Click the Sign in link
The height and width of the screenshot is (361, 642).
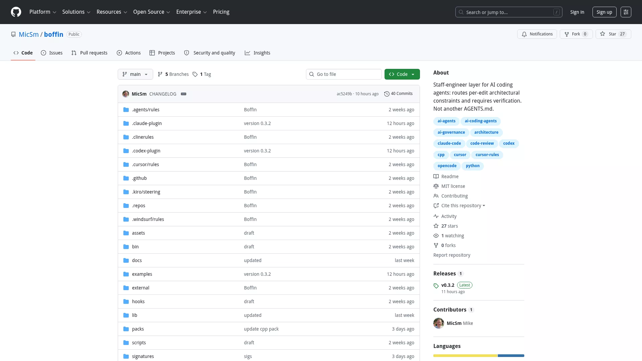(x=577, y=12)
